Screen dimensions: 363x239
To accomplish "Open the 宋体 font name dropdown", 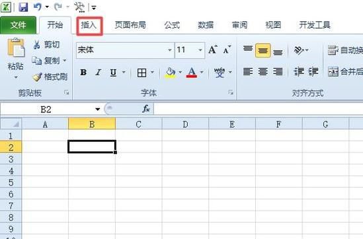I will (x=170, y=50).
